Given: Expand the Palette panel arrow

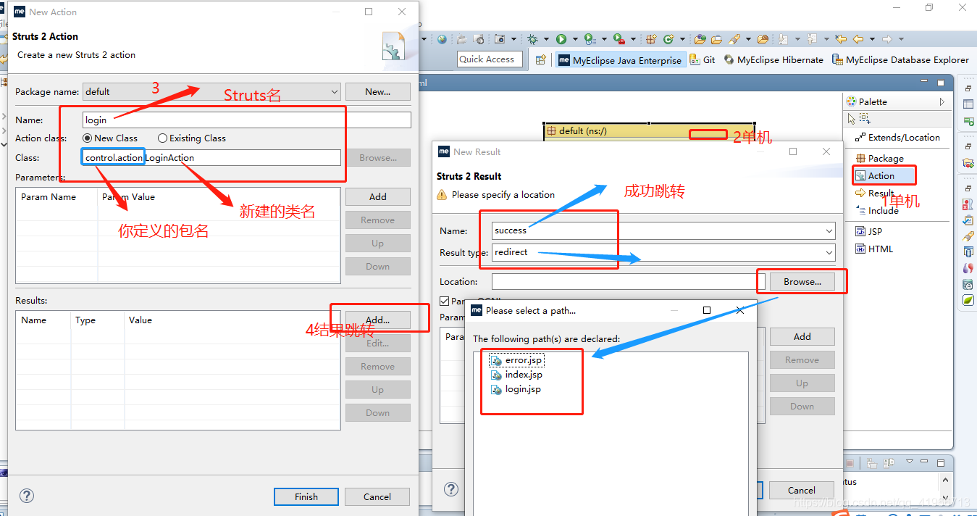Looking at the screenshot, I should 942,101.
